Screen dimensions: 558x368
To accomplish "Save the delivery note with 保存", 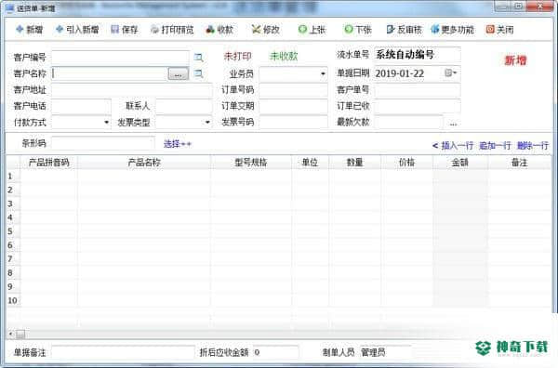I will tap(125, 30).
